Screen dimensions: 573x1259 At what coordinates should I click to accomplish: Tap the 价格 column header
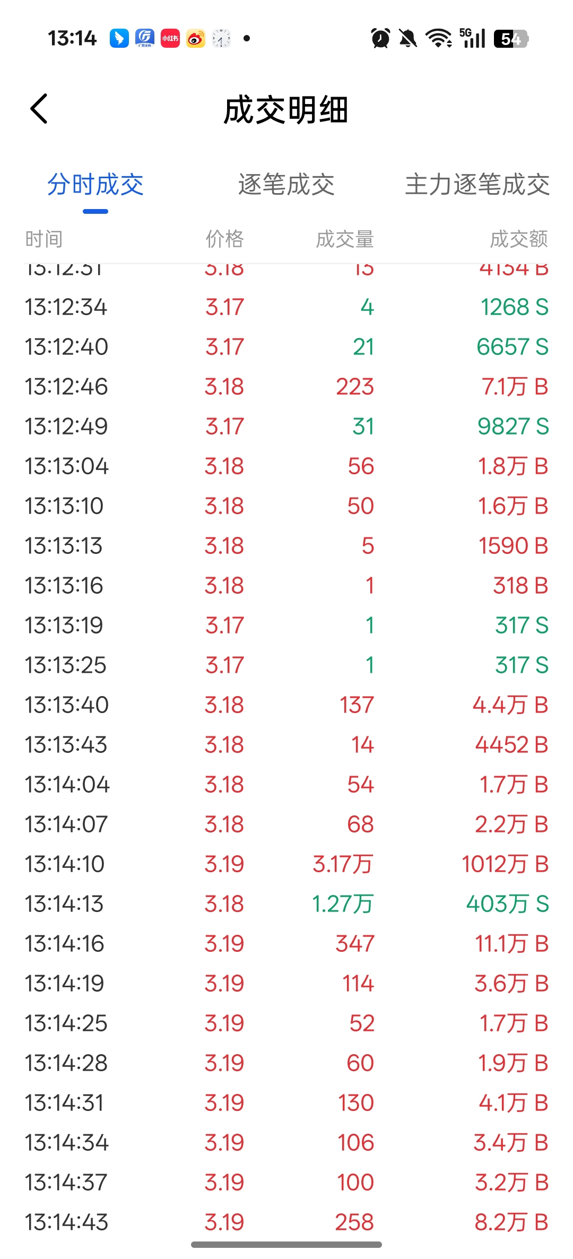(224, 239)
